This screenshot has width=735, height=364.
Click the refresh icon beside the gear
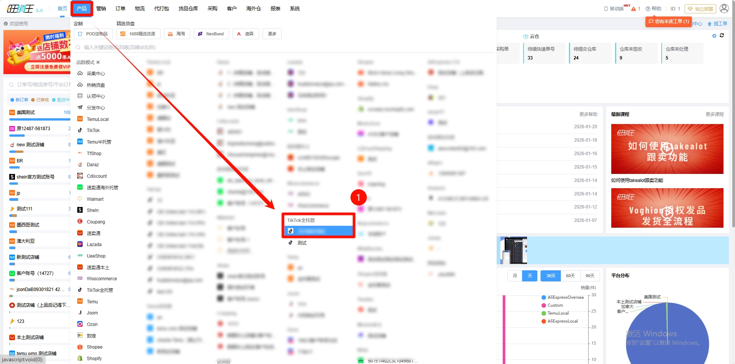point(722,35)
